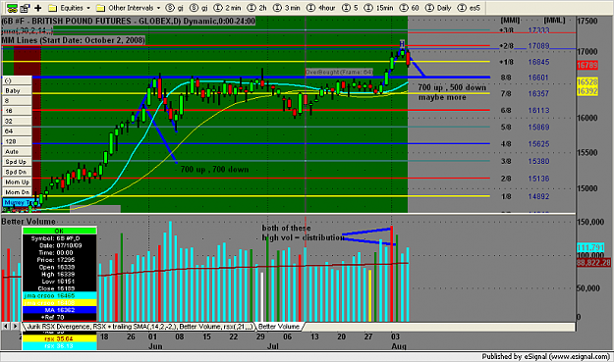This screenshot has width=614, height=362.
Task: Click the 1/8 level value 14892
Action: (x=538, y=196)
